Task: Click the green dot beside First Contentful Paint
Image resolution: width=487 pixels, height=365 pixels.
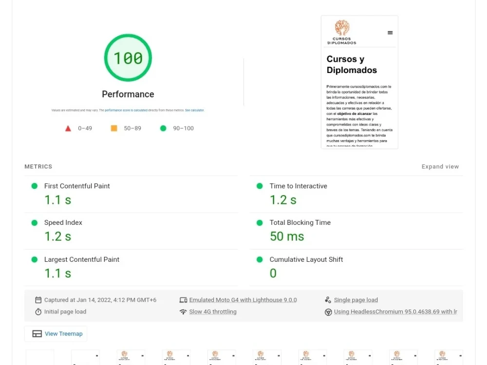Action: point(35,186)
